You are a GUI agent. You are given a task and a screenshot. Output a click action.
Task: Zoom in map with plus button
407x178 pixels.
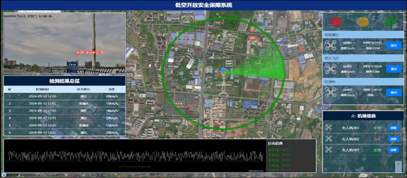[x=398, y=164]
